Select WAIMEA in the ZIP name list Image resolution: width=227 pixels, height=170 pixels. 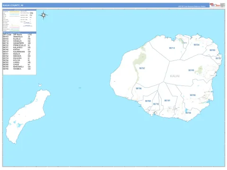pyautogui.click(x=17, y=69)
